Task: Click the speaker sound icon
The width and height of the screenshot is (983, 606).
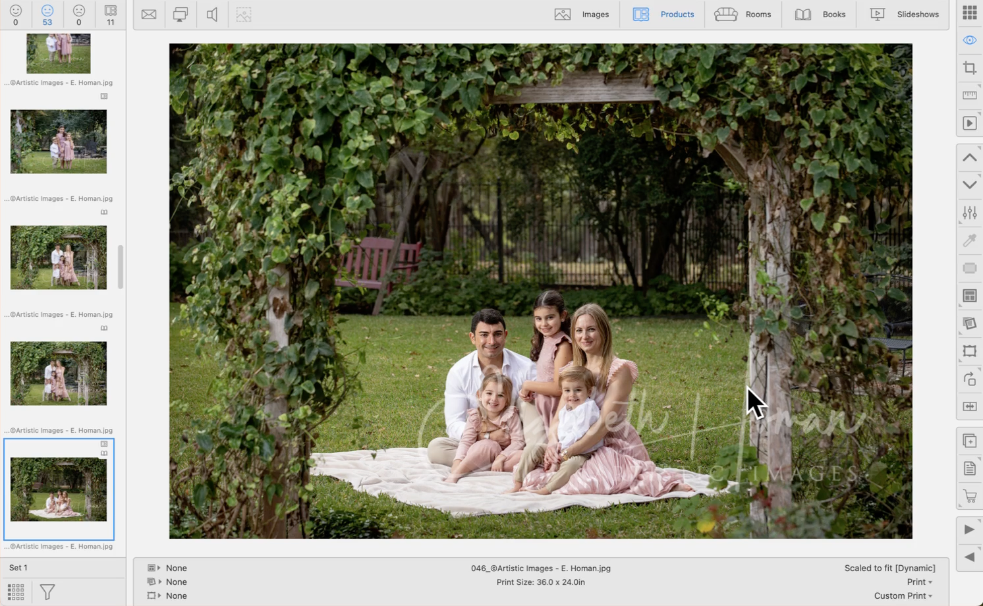Action: coord(211,14)
